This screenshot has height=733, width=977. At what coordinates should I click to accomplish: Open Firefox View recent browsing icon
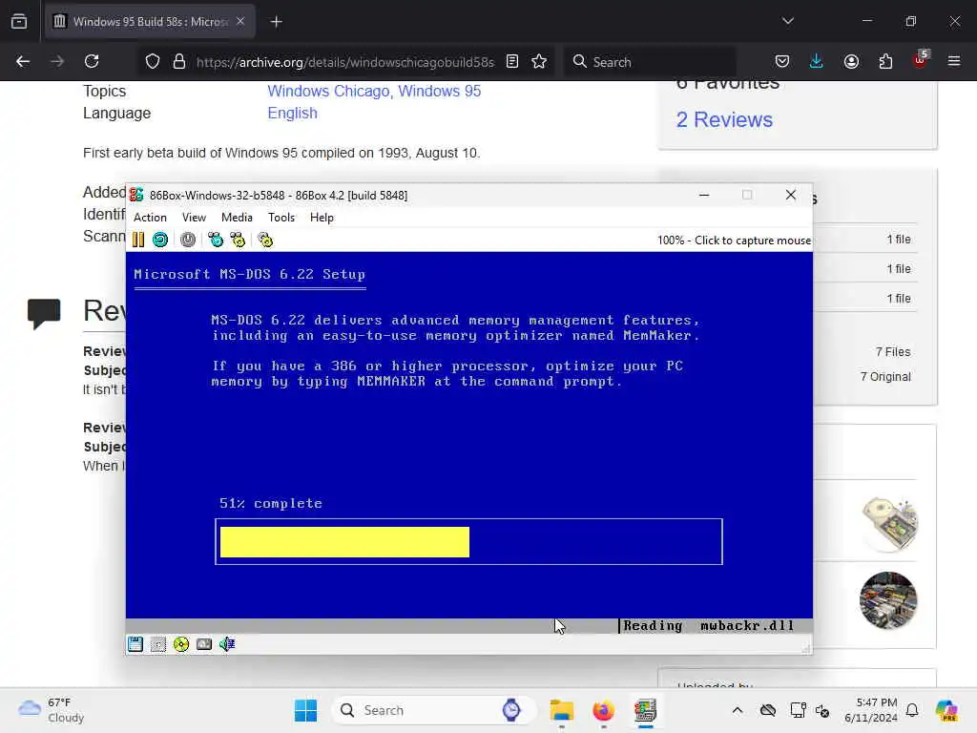(x=19, y=22)
